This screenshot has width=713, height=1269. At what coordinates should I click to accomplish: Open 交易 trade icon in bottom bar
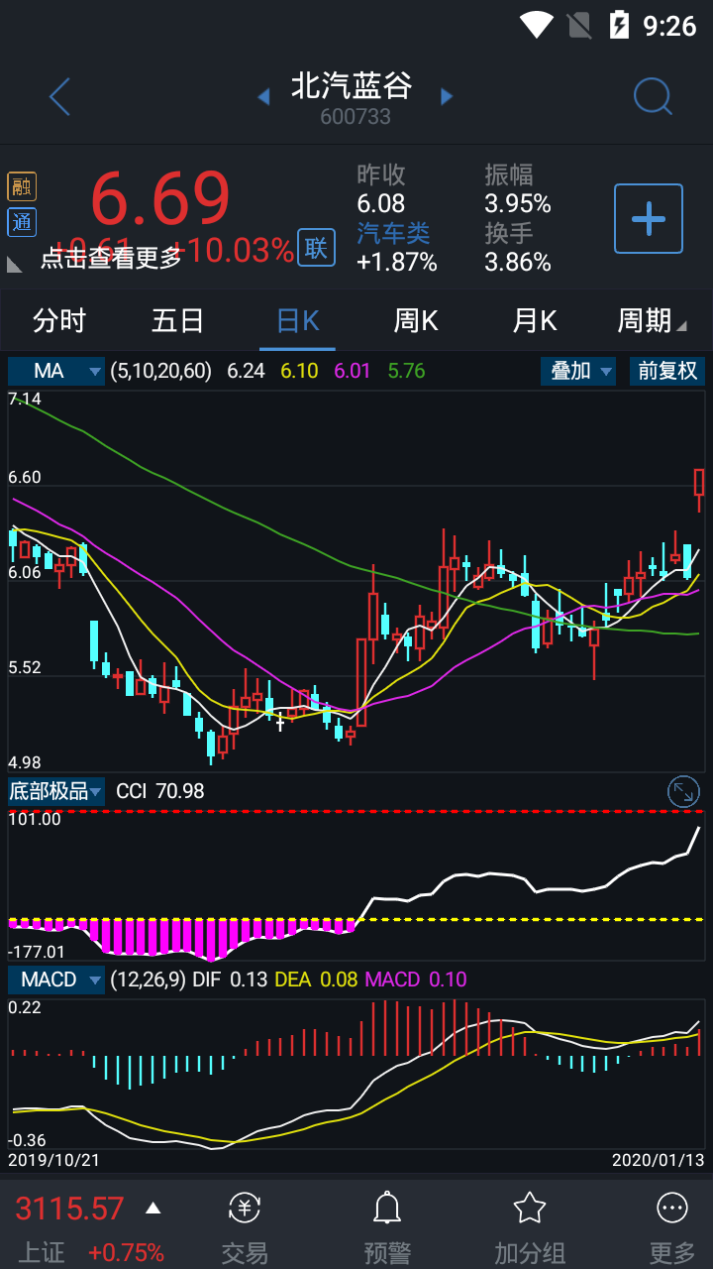pyautogui.click(x=244, y=1208)
